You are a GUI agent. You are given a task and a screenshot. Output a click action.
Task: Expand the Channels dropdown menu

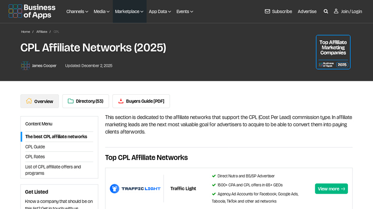pyautogui.click(x=77, y=11)
